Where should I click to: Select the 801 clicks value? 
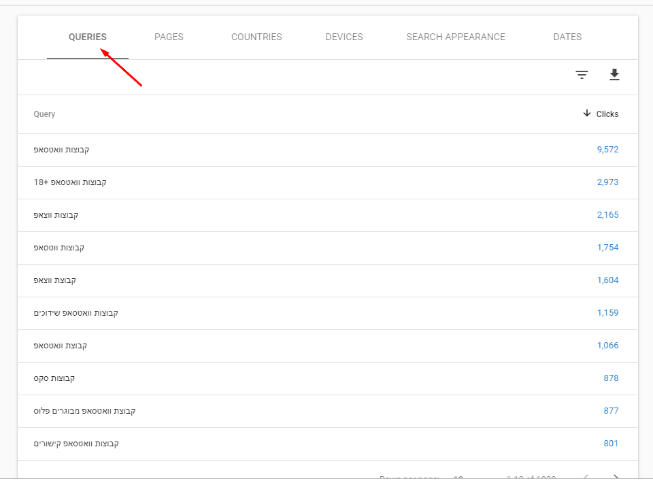pyautogui.click(x=611, y=444)
